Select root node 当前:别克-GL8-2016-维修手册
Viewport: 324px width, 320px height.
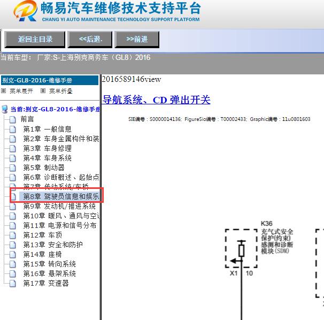coord(55,109)
